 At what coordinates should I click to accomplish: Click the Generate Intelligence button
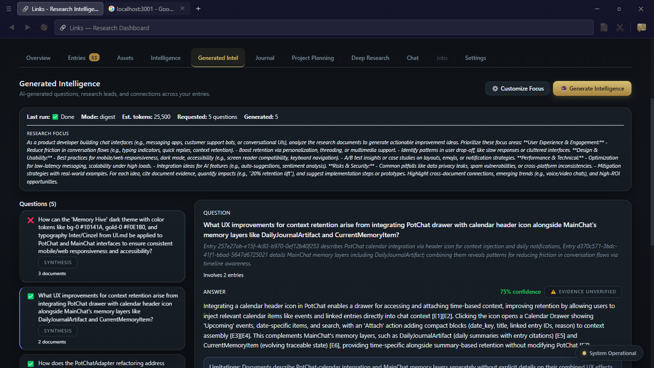point(592,89)
